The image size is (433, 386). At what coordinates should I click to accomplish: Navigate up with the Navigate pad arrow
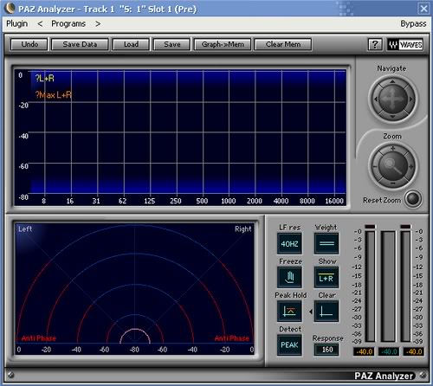392,81
